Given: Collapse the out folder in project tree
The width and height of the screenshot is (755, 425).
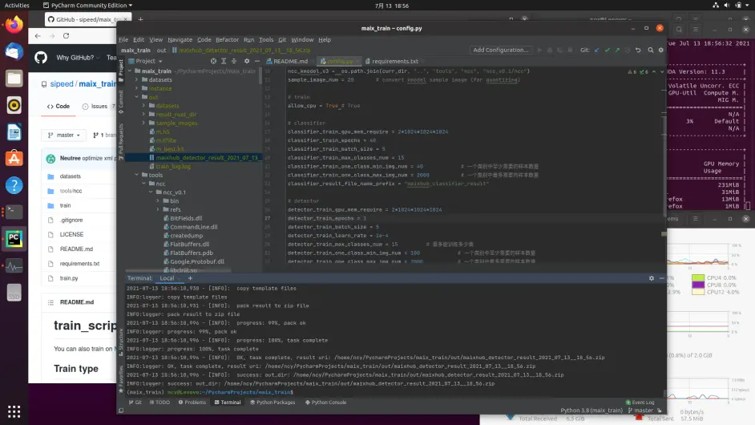Looking at the screenshot, I should tap(137, 97).
